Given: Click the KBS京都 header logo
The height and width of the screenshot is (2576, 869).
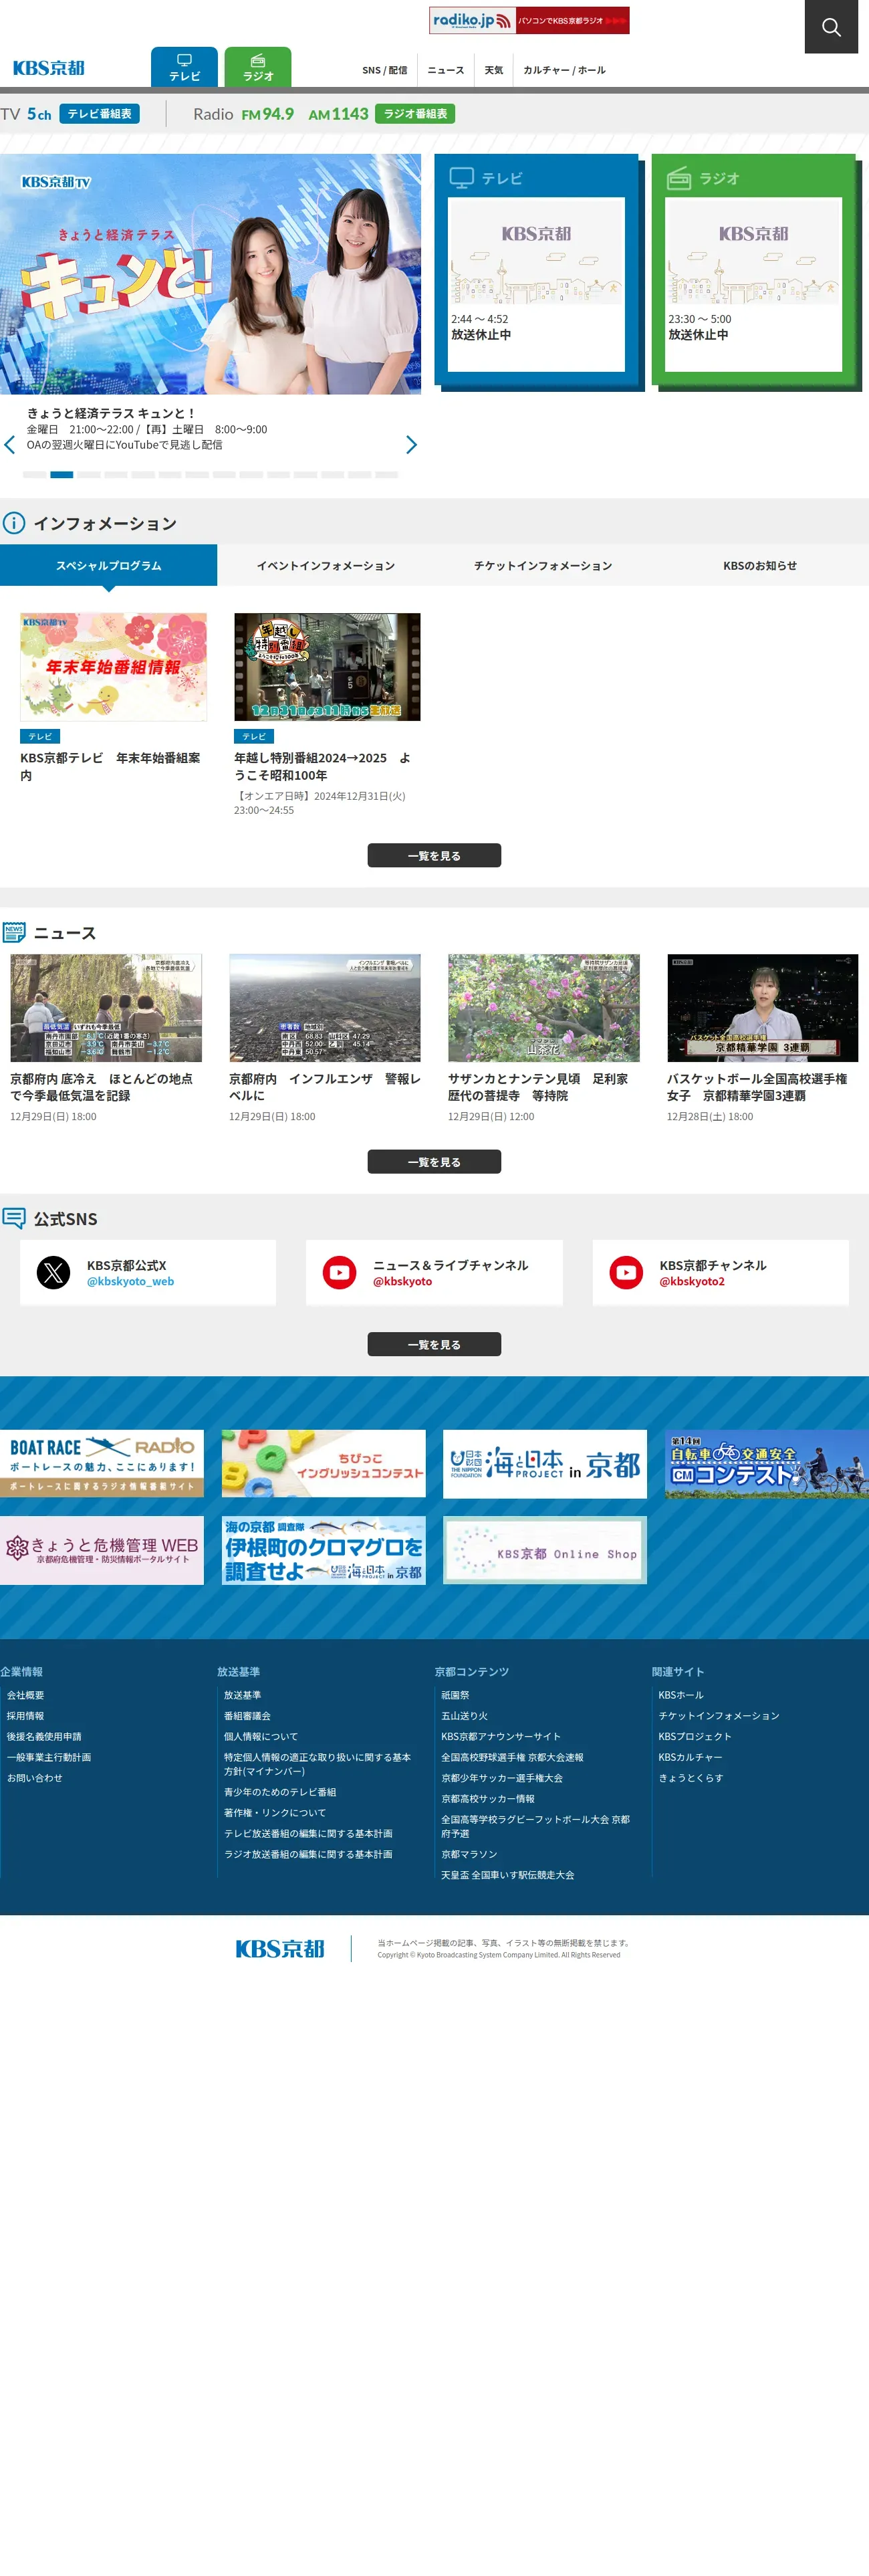Looking at the screenshot, I should pos(48,68).
